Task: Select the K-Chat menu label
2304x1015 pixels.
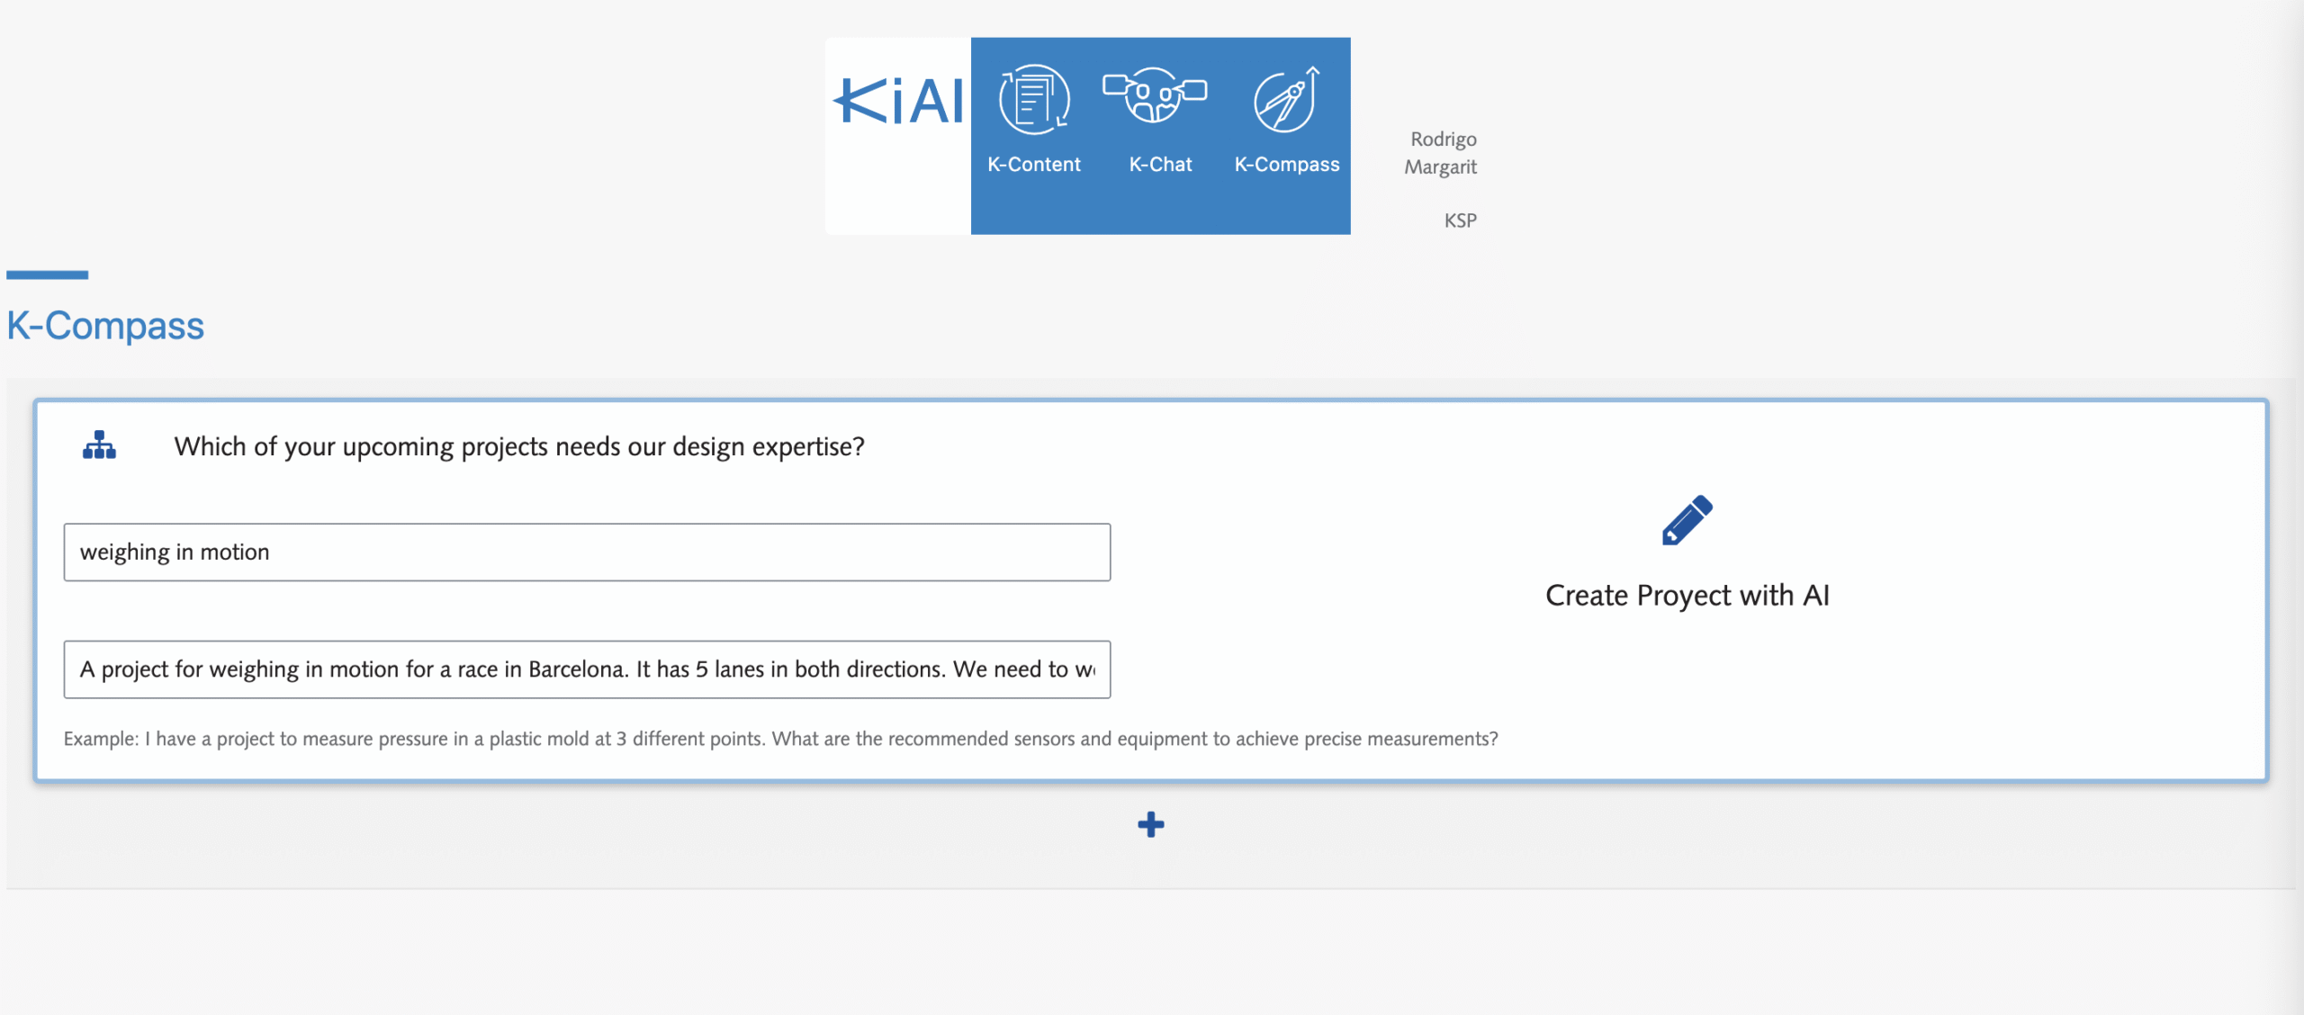Action: tap(1160, 164)
